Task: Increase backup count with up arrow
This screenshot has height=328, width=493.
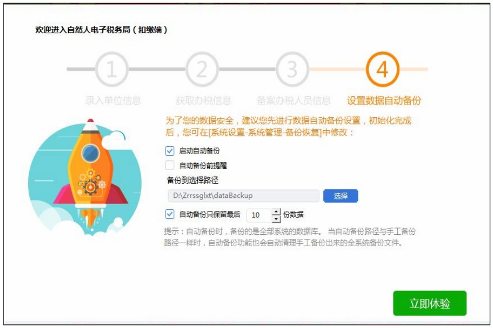Action: (276, 211)
